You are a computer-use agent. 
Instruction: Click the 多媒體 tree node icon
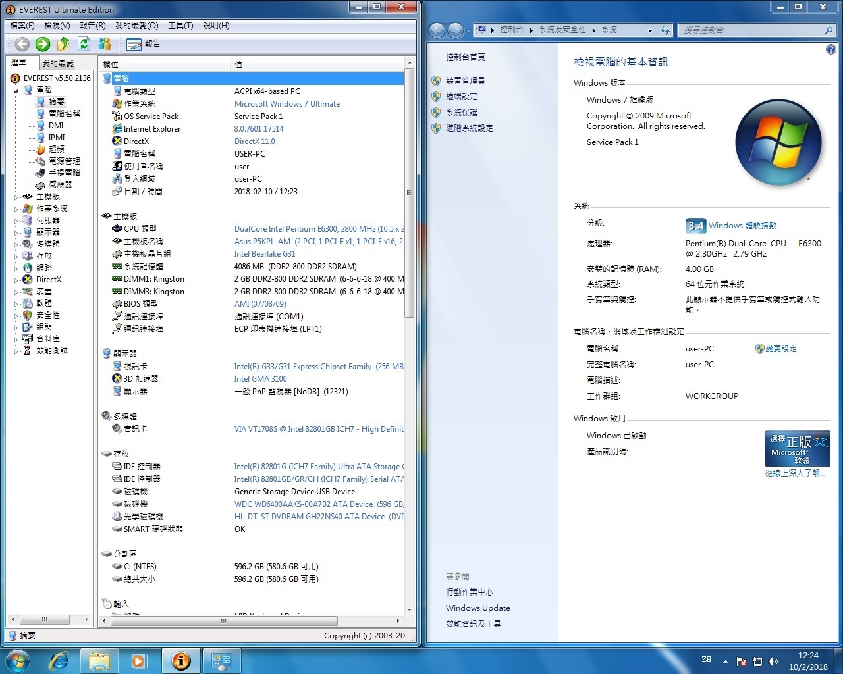point(28,244)
